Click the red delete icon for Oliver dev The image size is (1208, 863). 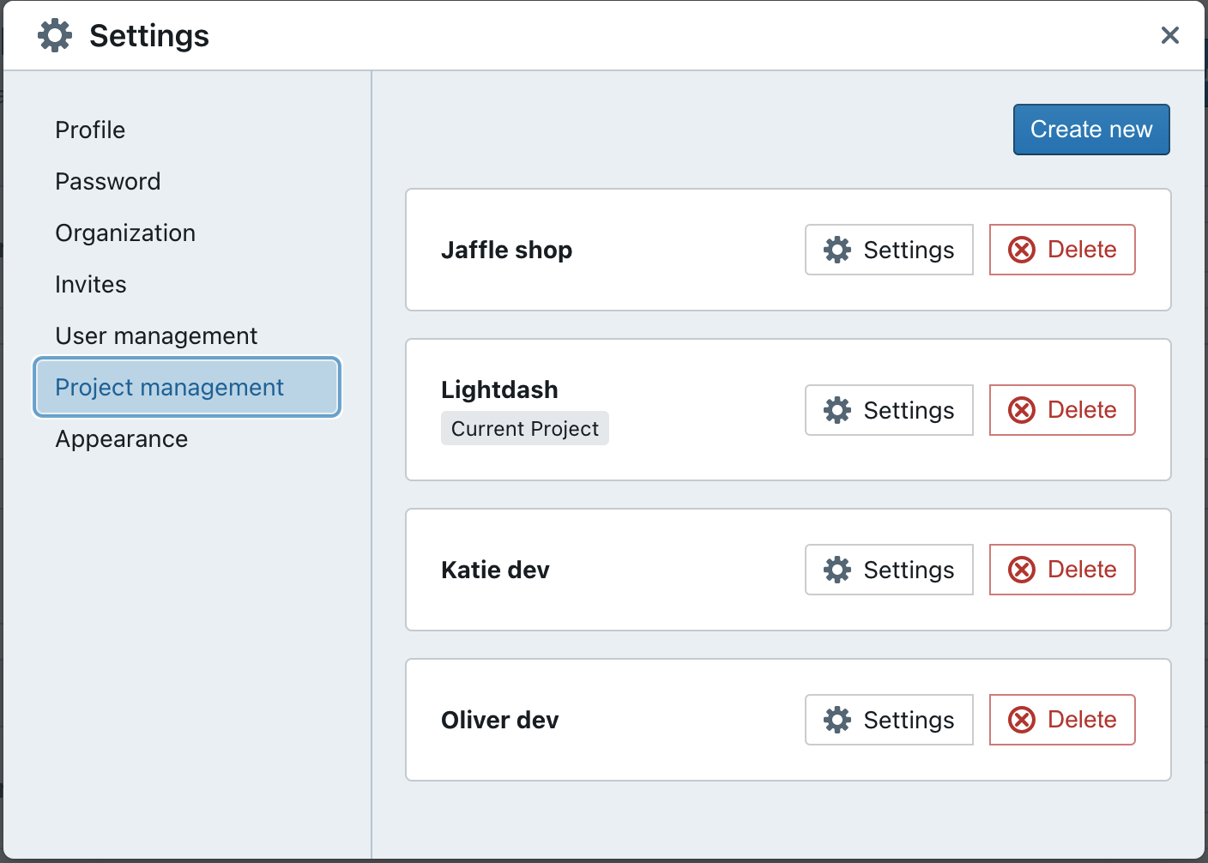coord(1022,720)
